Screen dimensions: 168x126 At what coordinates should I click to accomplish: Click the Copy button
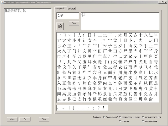(12, 119)
